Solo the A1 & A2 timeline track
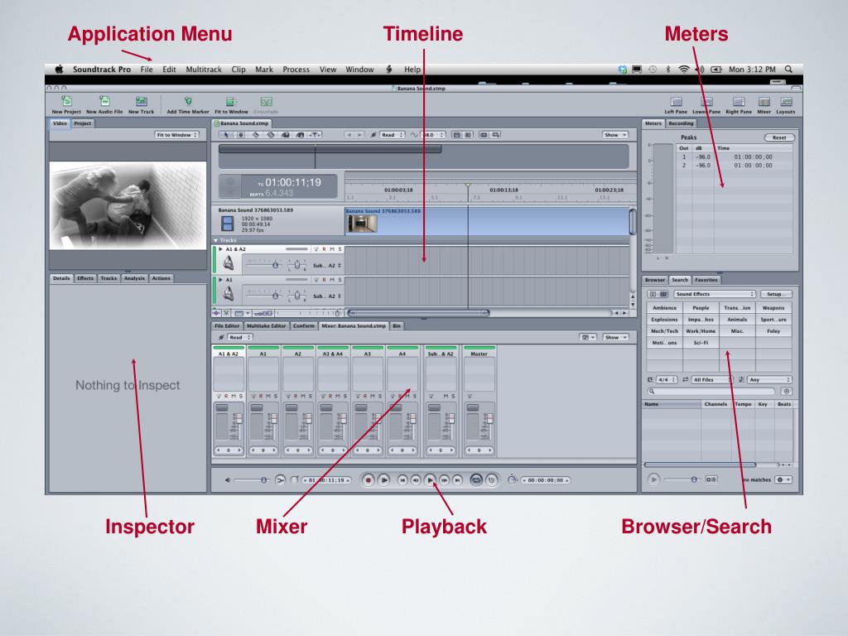848x636 pixels. pyautogui.click(x=340, y=249)
